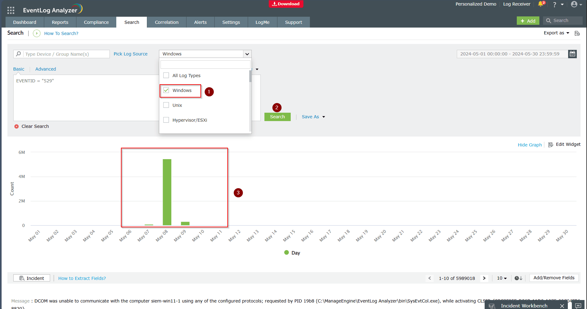Click the sort by time icon

tap(518, 278)
